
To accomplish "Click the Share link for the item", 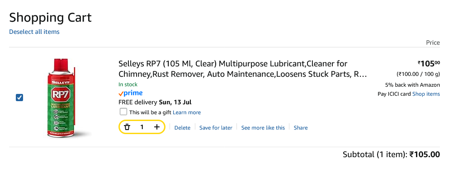I will pos(301,128).
